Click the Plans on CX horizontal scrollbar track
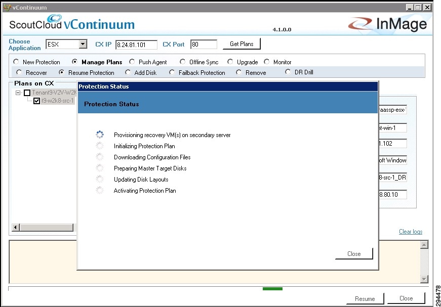The height and width of the screenshot is (307, 441). pyautogui.click(x=47, y=227)
